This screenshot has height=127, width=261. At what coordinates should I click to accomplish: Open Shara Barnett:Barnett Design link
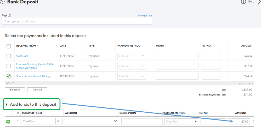33,76
